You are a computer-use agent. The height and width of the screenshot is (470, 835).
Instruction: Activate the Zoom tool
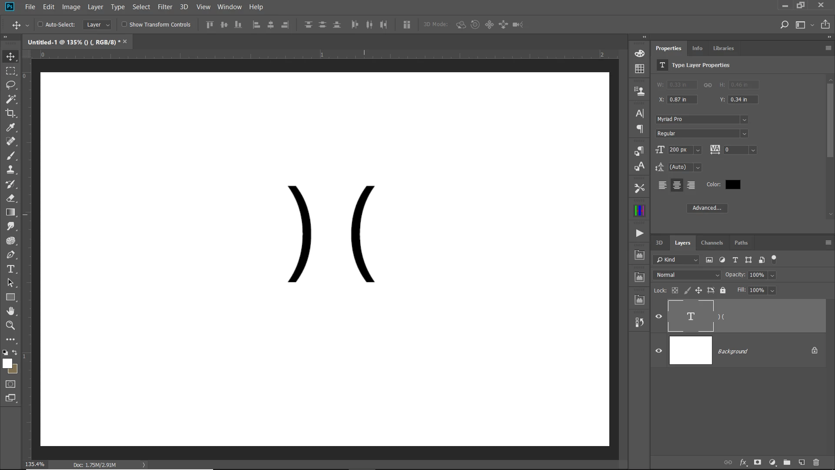[x=10, y=326]
